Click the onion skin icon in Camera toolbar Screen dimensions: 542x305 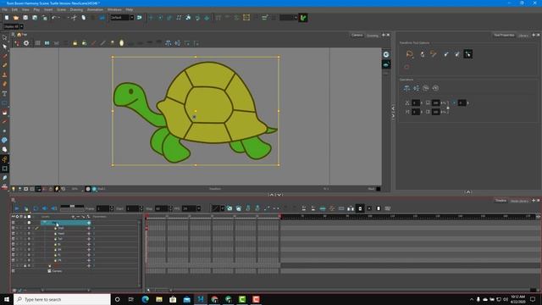[121, 43]
